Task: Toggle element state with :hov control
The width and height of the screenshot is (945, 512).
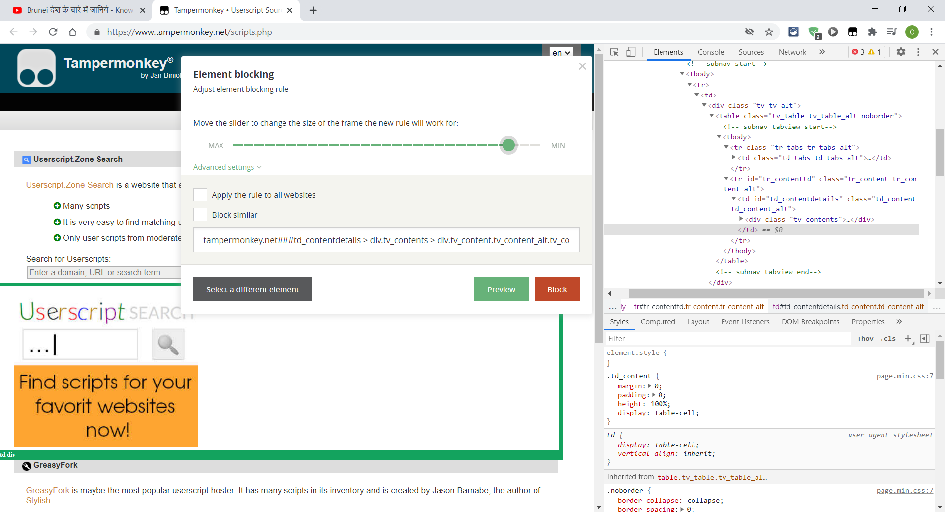Action: pos(865,338)
